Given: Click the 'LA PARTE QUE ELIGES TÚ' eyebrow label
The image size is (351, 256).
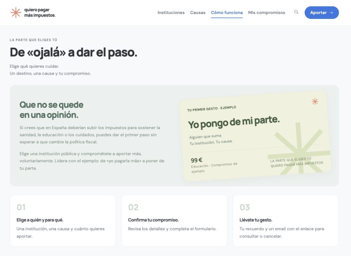Looking at the screenshot, I should pyautogui.click(x=33, y=40).
